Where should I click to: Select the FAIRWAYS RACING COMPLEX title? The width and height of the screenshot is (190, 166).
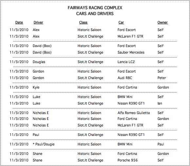[x=95, y=8]
